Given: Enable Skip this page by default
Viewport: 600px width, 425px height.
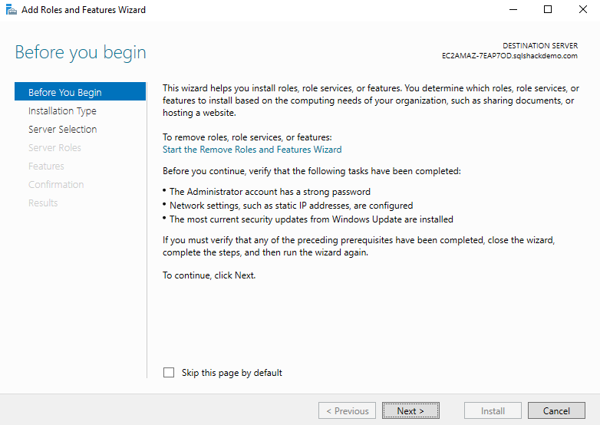Looking at the screenshot, I should click(169, 373).
